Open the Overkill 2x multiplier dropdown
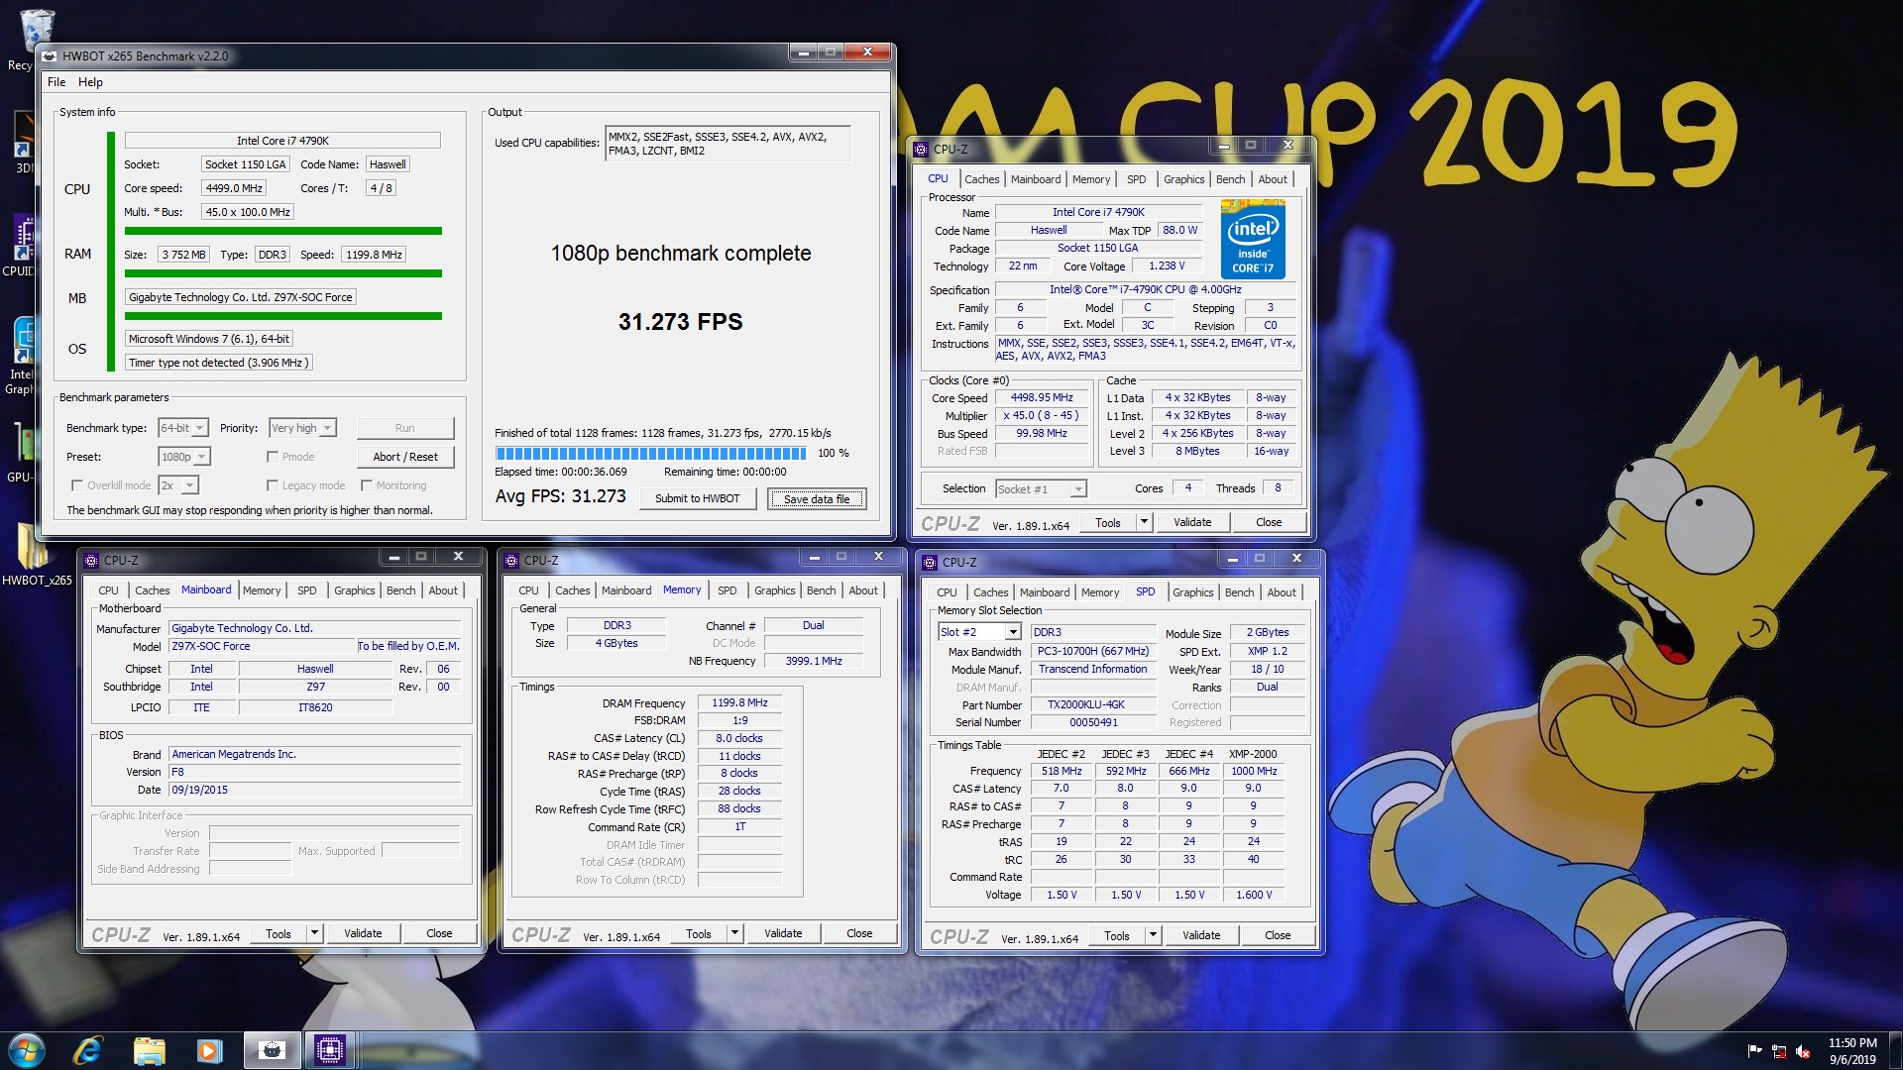Screen dimensions: 1903x1070 (178, 485)
